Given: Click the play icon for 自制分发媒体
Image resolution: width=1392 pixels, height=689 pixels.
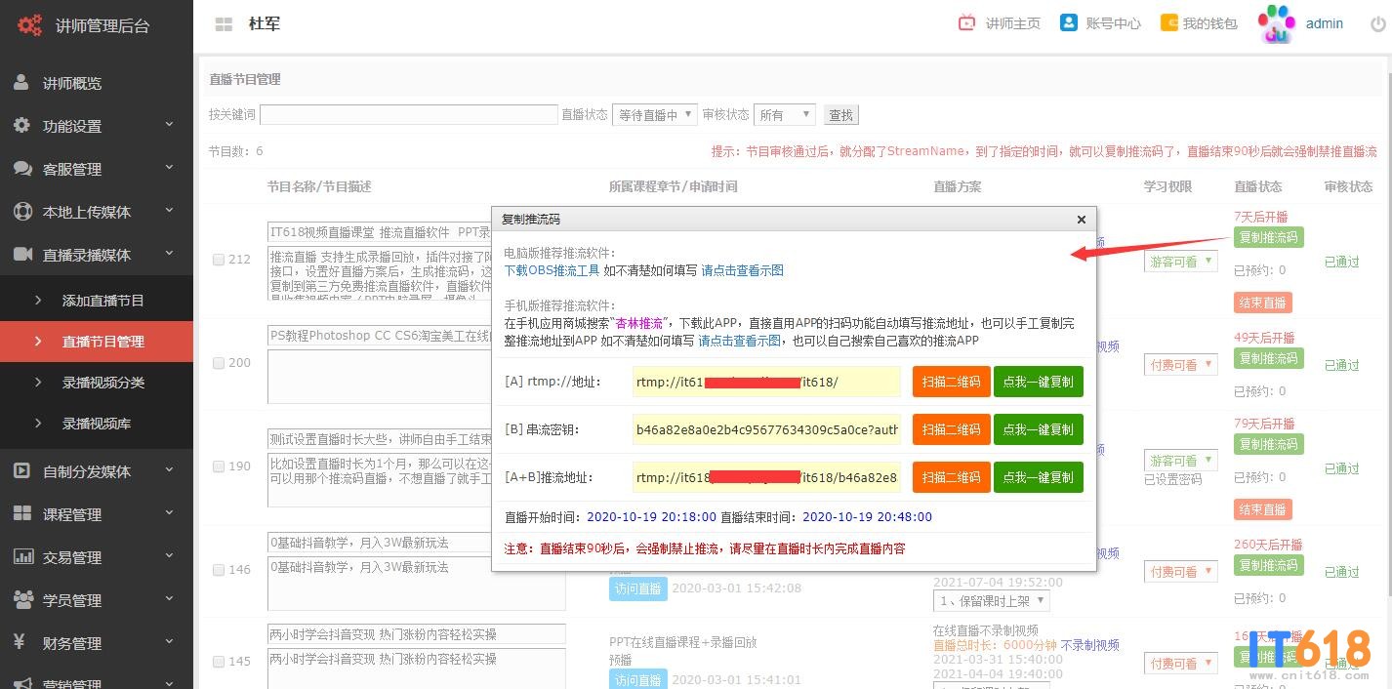Looking at the screenshot, I should click(21, 471).
